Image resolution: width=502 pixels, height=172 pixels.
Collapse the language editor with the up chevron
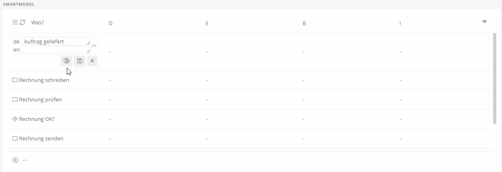94,46
